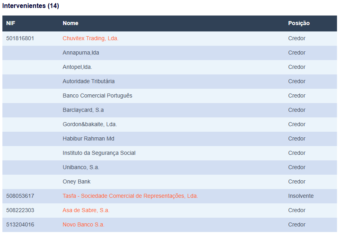Select the Intervenientes (14) heading
Screen dimensions: 341x236
(31, 6)
